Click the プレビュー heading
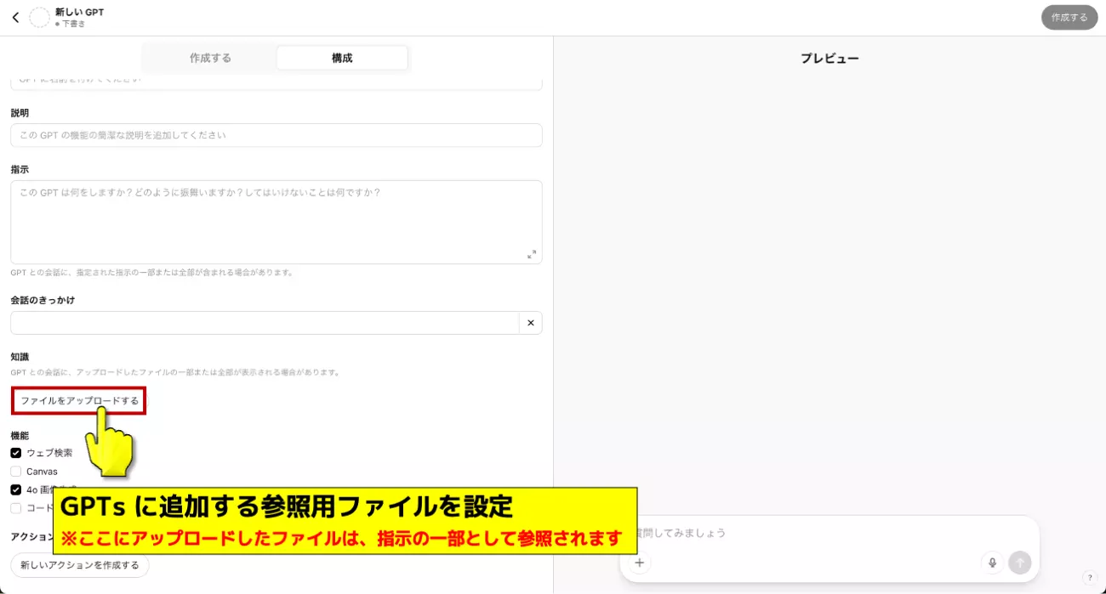Viewport: 1106px width, 594px height. tap(829, 59)
